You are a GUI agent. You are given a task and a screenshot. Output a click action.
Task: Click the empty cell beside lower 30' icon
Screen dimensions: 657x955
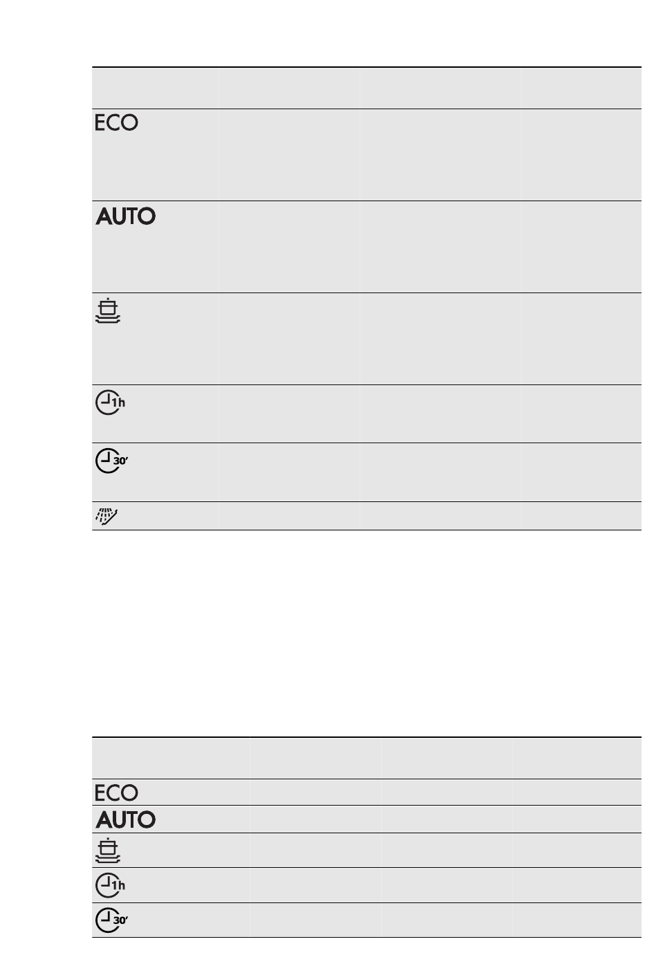(315, 920)
